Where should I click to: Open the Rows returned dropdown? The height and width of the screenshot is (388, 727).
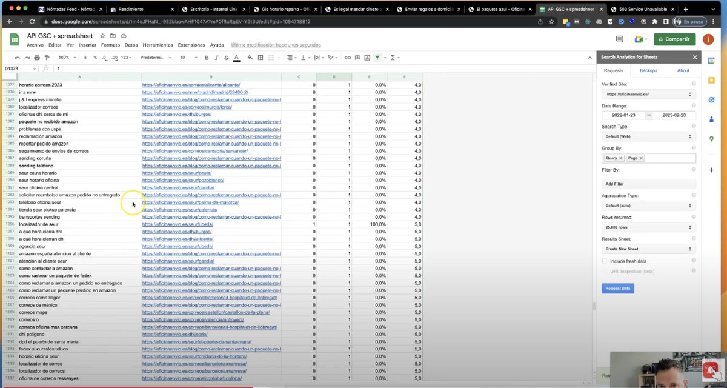(x=648, y=227)
